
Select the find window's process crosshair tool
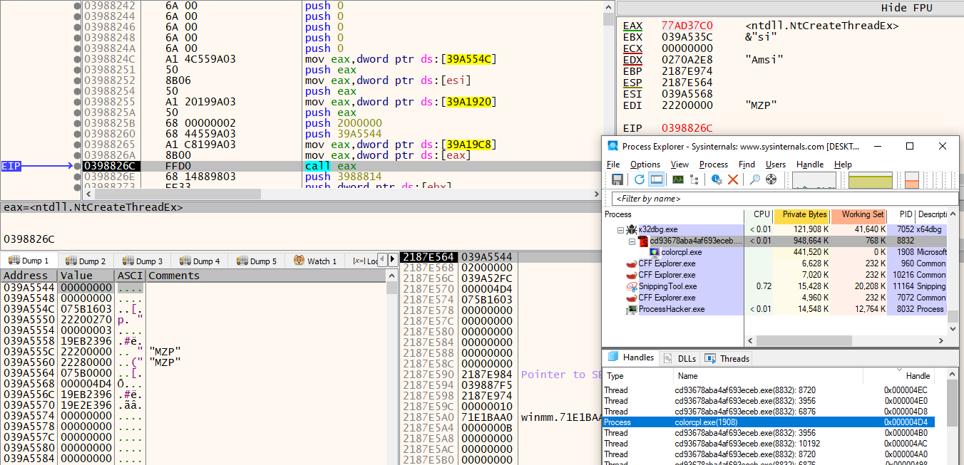point(771,179)
